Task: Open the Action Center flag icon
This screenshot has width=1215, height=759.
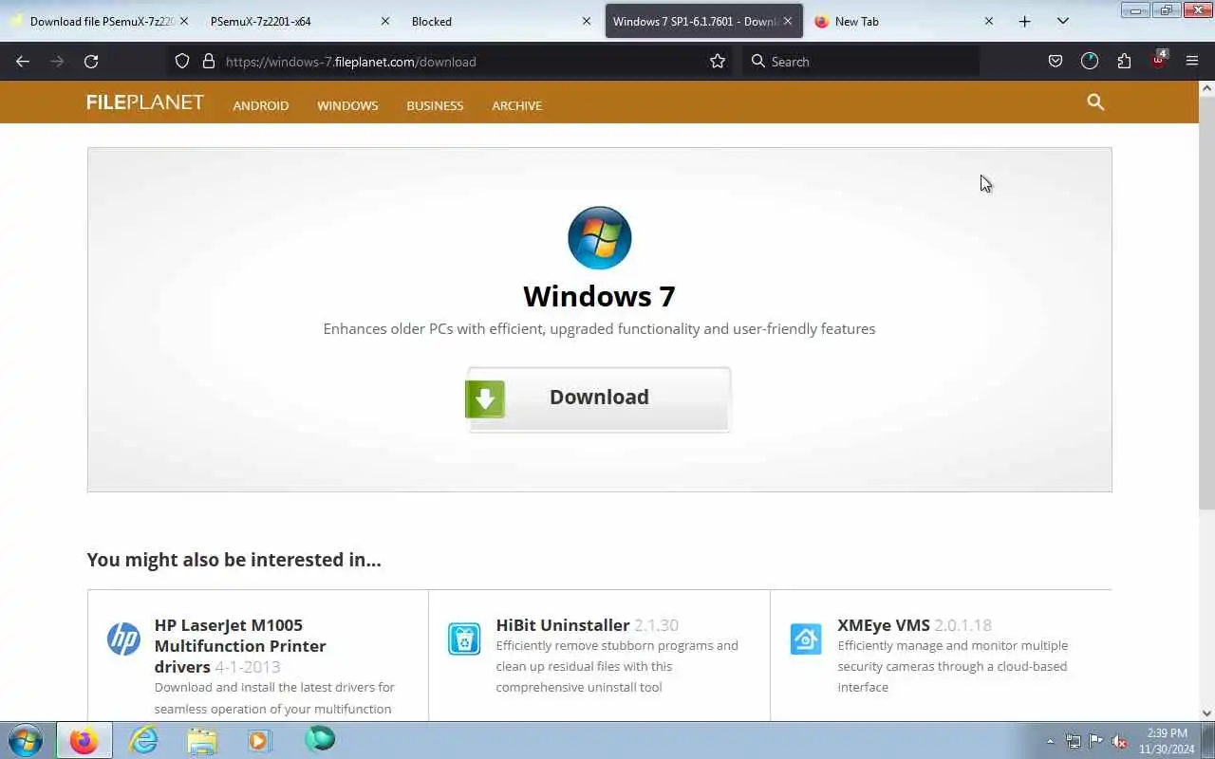Action: (x=1096, y=741)
